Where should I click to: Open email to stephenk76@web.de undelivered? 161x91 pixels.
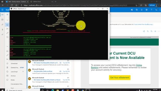point(49,63)
